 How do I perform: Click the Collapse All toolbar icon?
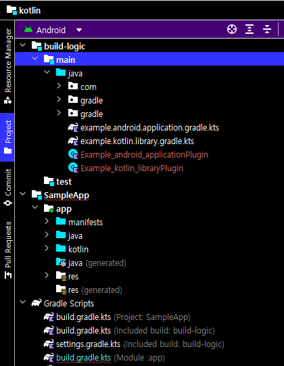[267, 29]
